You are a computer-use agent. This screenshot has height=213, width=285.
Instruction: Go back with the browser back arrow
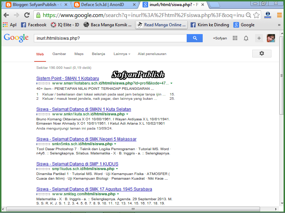(6, 15)
